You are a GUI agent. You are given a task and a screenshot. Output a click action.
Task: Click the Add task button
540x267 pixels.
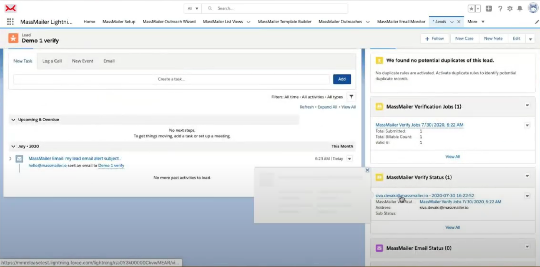click(x=342, y=79)
